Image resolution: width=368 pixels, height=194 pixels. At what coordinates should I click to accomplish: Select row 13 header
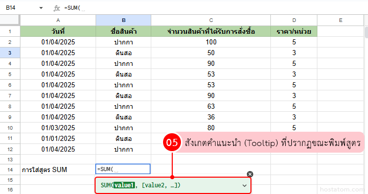pyautogui.click(x=10, y=160)
